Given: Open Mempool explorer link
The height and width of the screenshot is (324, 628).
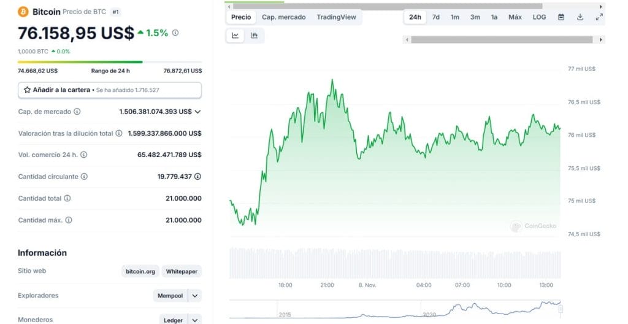Looking at the screenshot, I should [170, 296].
